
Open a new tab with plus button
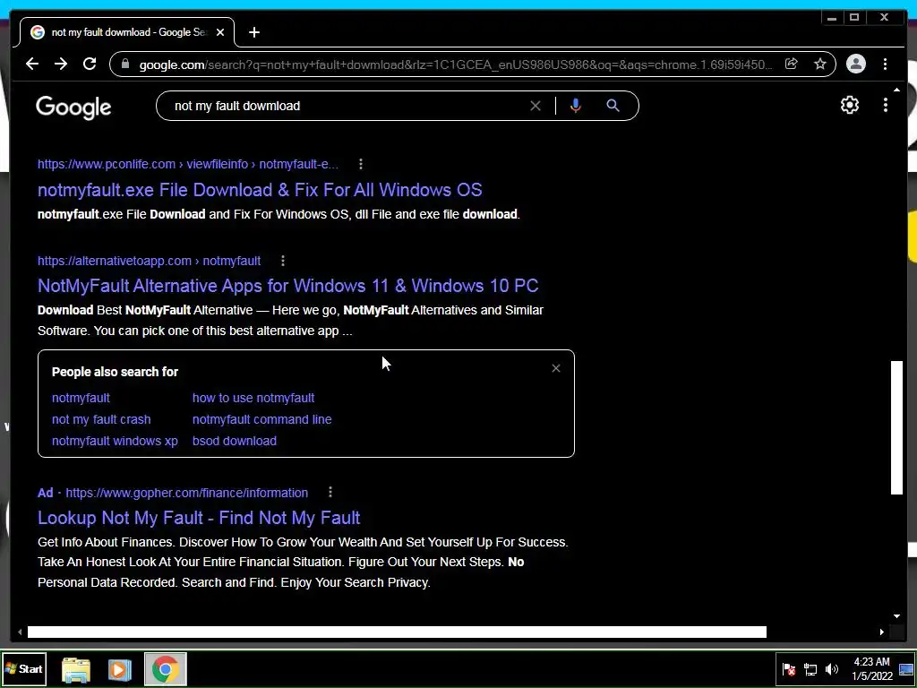click(x=253, y=32)
